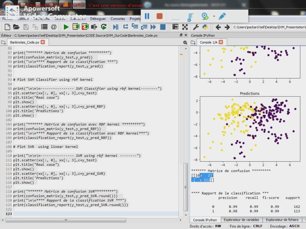Screen dimensions: 306x229
Task: Run selection or current line icon
Action: tap(94, 27)
